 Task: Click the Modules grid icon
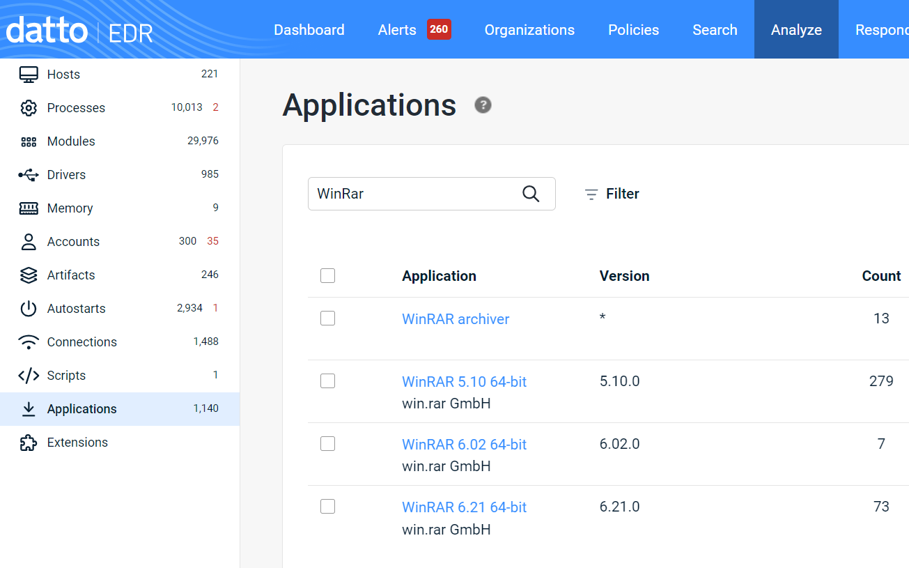[29, 141]
